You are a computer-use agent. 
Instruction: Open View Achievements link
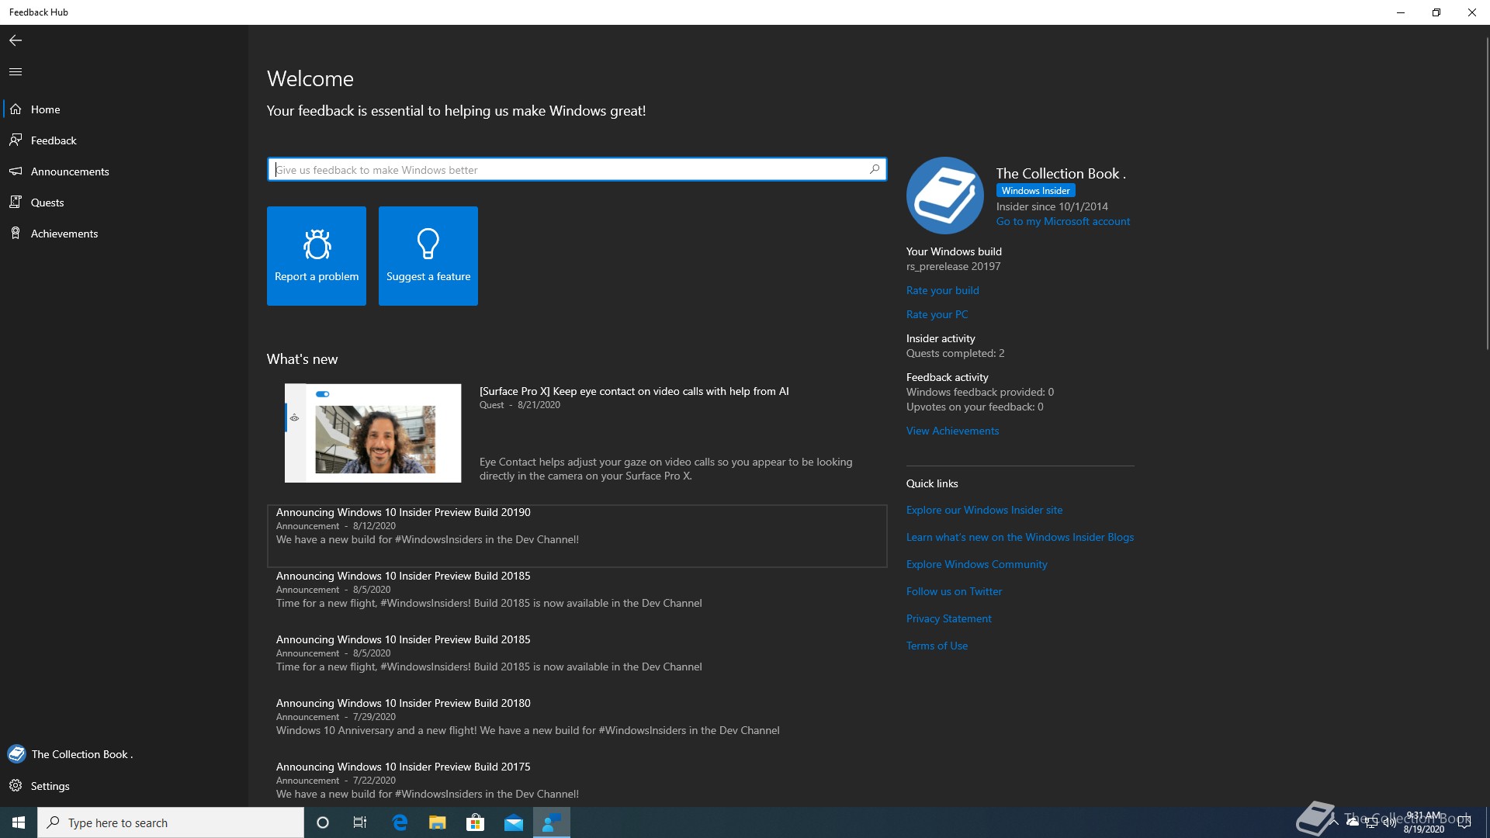pos(952,431)
